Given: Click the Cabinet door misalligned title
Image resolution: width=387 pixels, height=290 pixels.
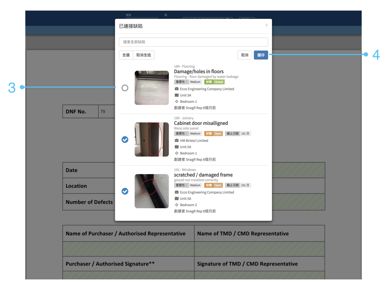Looking at the screenshot, I should pos(201,123).
